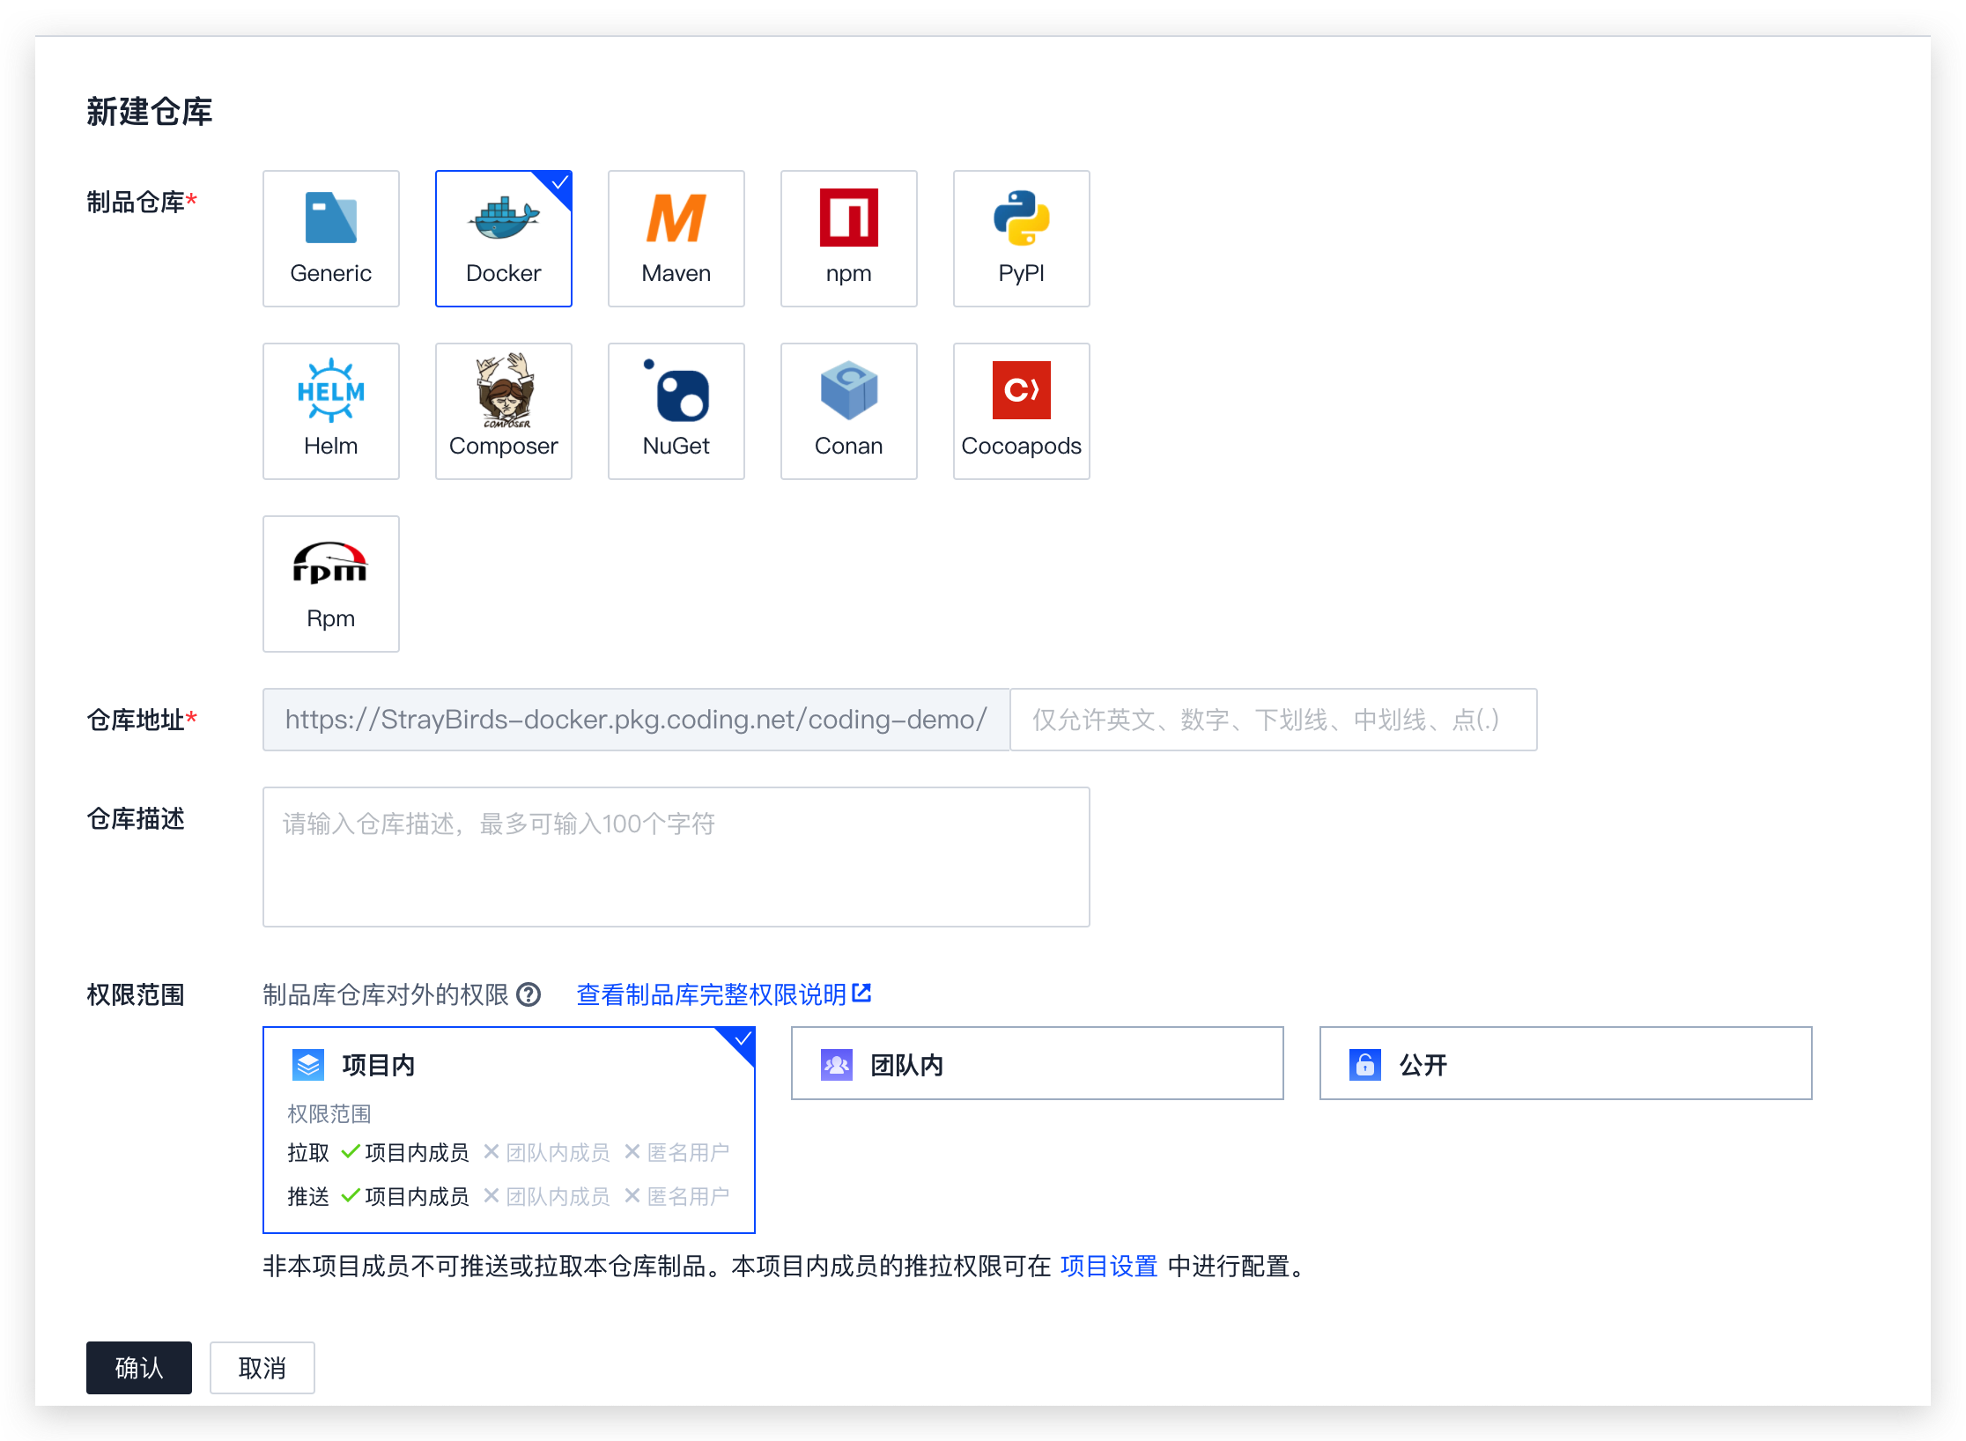This screenshot has width=1966, height=1441.
Task: Select the 团队内 permission scope
Action: (x=1037, y=1063)
